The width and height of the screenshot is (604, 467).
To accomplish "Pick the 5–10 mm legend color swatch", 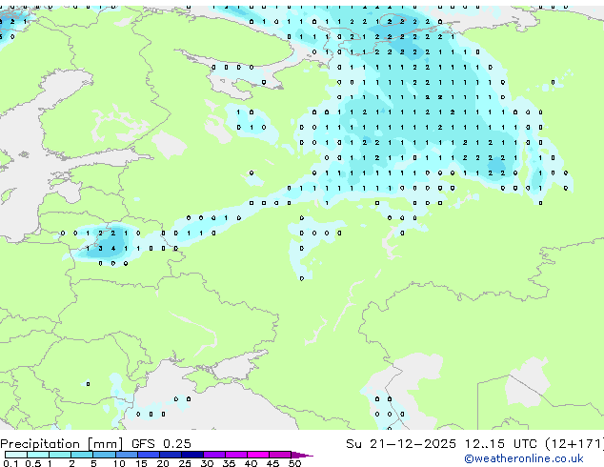I will pos(104,455).
